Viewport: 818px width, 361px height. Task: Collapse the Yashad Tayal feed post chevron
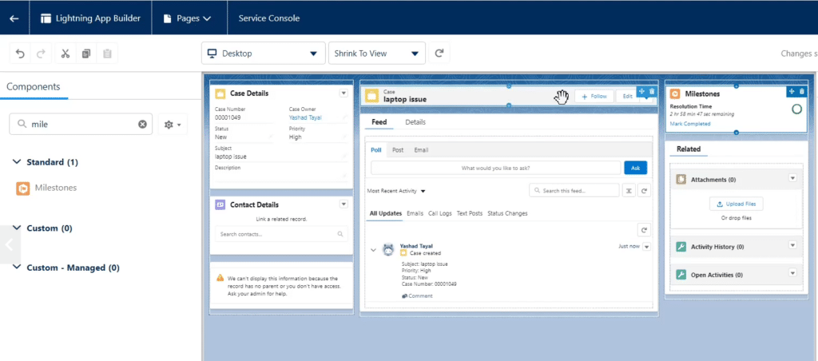pyautogui.click(x=374, y=250)
